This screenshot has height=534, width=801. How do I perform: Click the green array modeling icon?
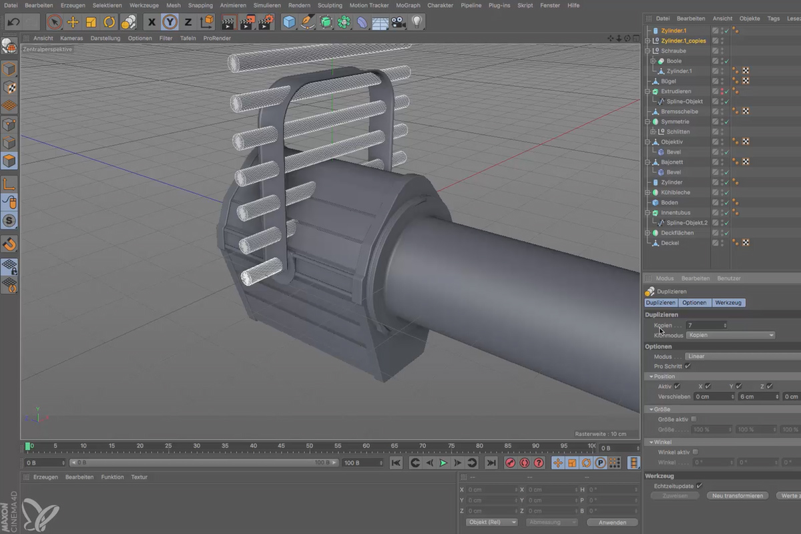tap(344, 22)
